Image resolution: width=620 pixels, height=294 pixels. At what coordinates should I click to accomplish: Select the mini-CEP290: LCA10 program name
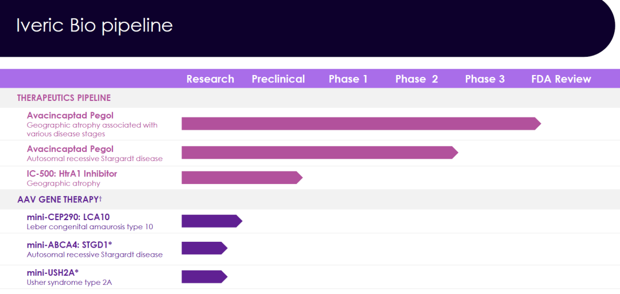(68, 217)
